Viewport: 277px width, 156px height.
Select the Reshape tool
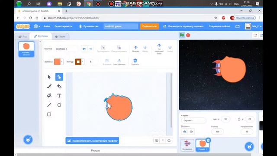[59, 77]
